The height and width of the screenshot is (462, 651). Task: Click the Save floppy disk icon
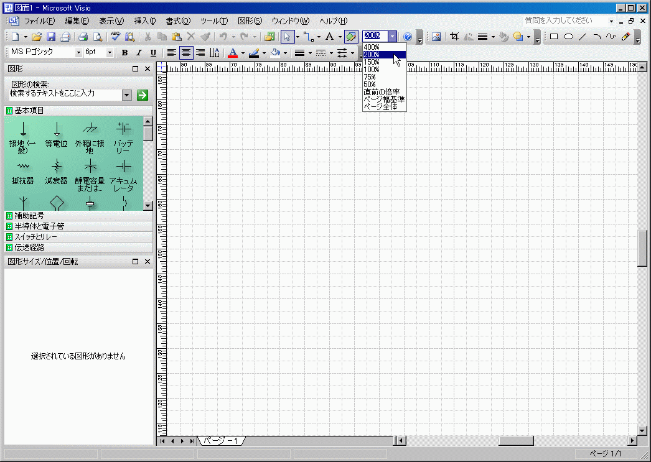pos(51,37)
